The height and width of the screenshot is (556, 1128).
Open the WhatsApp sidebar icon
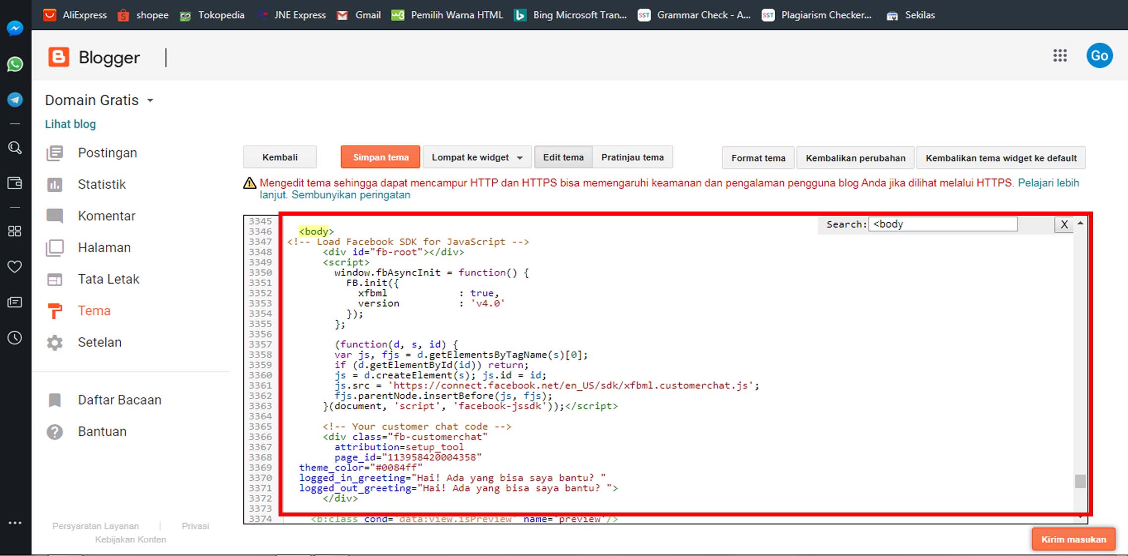(x=15, y=64)
